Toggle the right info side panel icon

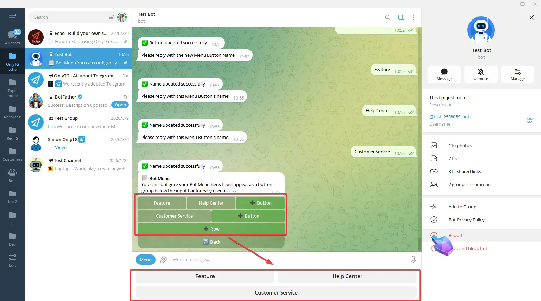coord(401,17)
